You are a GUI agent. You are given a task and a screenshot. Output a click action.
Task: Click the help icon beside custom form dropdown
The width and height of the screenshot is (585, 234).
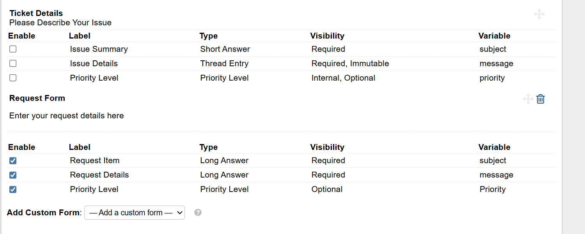198,213
